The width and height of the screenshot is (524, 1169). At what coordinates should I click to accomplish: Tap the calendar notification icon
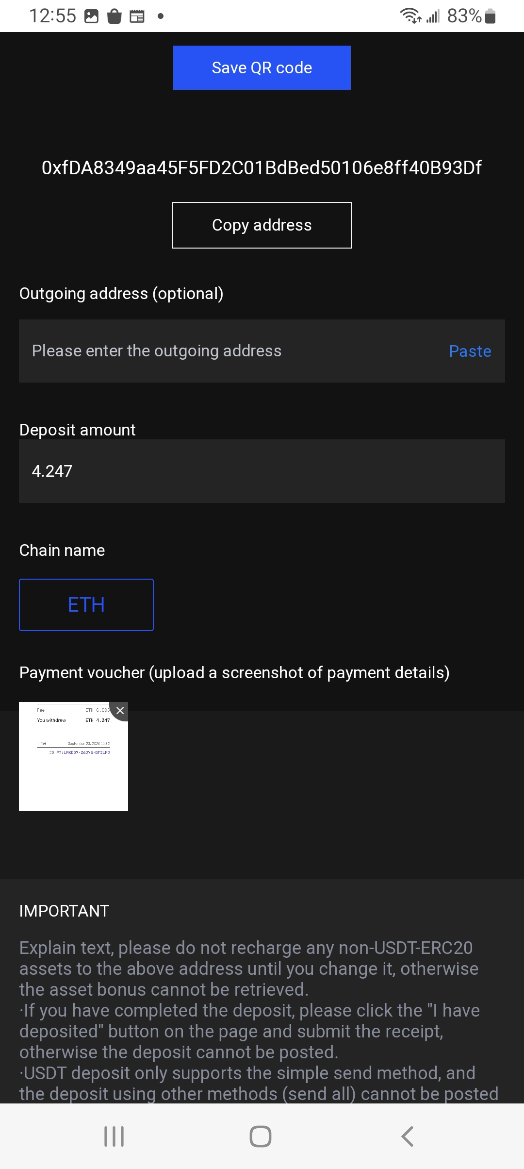click(x=137, y=17)
